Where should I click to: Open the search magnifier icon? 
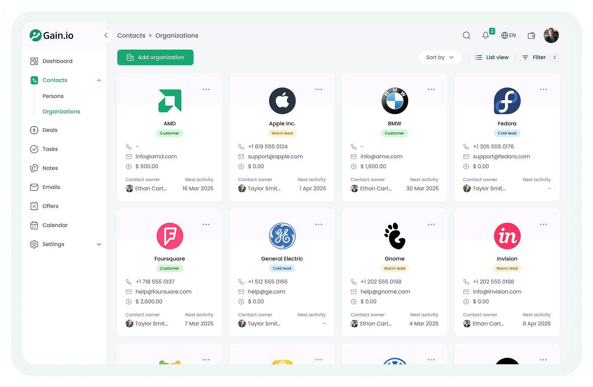point(466,35)
